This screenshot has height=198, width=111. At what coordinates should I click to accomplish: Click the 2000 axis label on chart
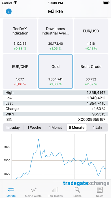click(7, 147)
